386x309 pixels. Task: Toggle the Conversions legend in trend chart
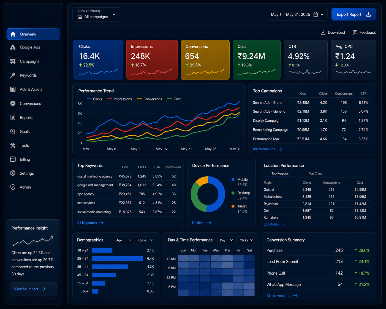coord(149,99)
